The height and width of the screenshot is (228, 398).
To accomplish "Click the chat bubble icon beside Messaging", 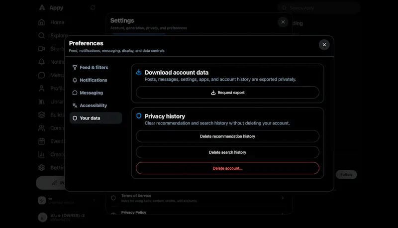I will coord(75,93).
